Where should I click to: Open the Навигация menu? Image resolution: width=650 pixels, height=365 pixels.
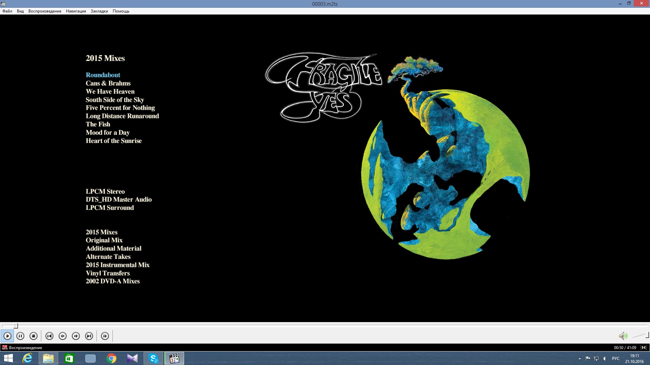click(76, 11)
